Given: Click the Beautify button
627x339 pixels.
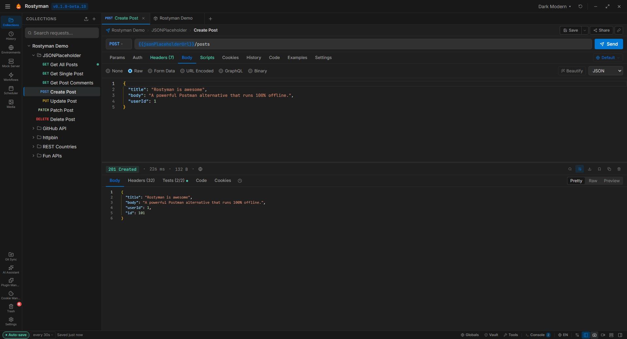Looking at the screenshot, I should 572,71.
